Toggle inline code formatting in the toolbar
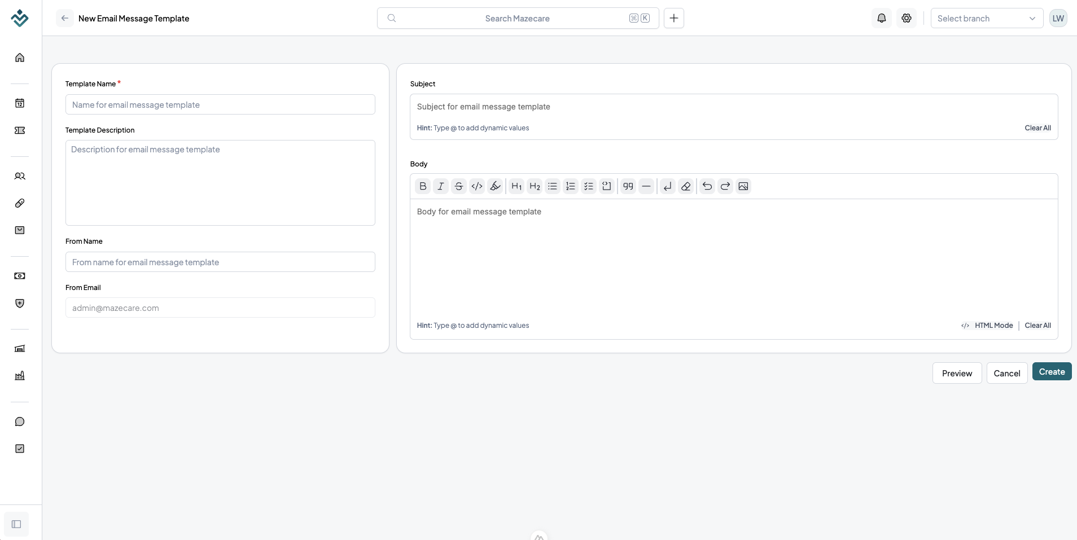The height and width of the screenshot is (540, 1077). pos(477,186)
